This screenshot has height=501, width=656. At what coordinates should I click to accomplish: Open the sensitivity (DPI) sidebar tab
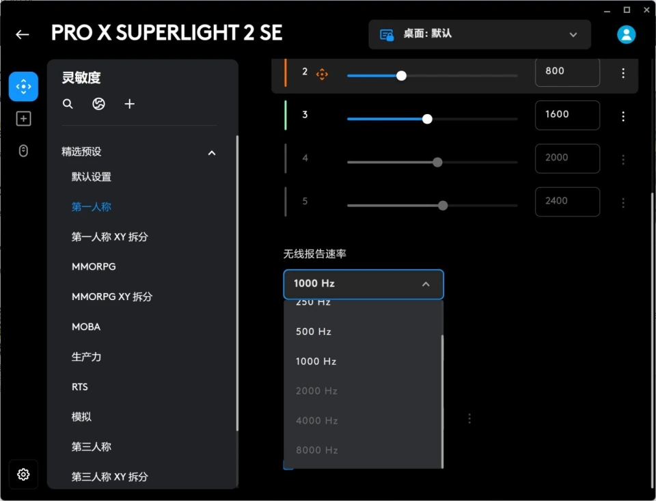(x=23, y=87)
